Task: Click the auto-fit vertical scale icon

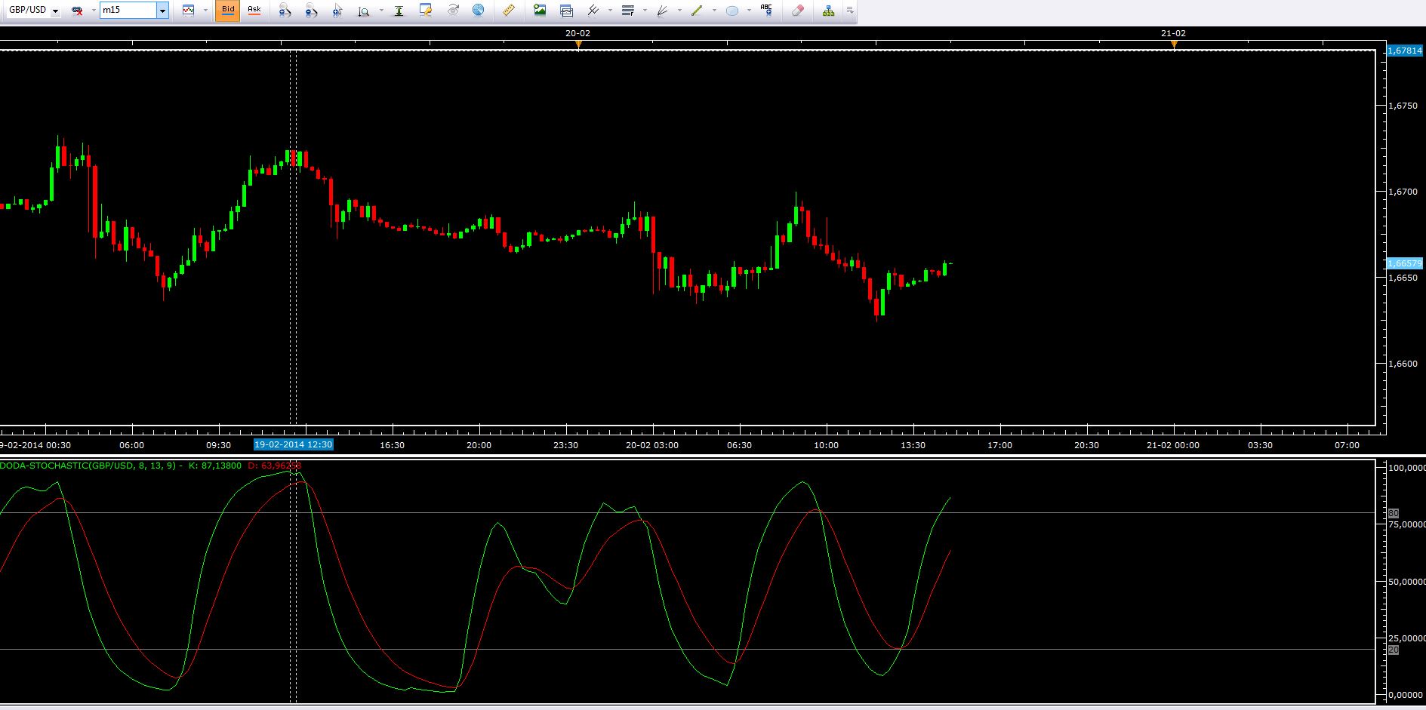Action: click(x=399, y=11)
